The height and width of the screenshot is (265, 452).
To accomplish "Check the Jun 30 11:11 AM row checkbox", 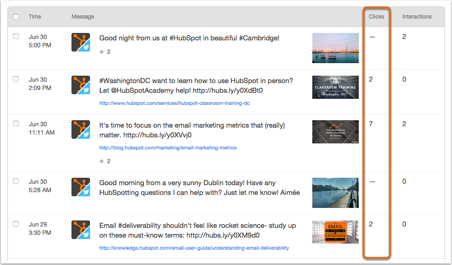I will 16,123.
